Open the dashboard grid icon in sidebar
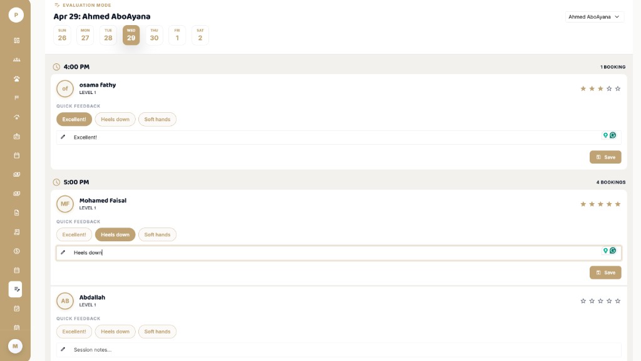641x361 pixels. [x=17, y=41]
